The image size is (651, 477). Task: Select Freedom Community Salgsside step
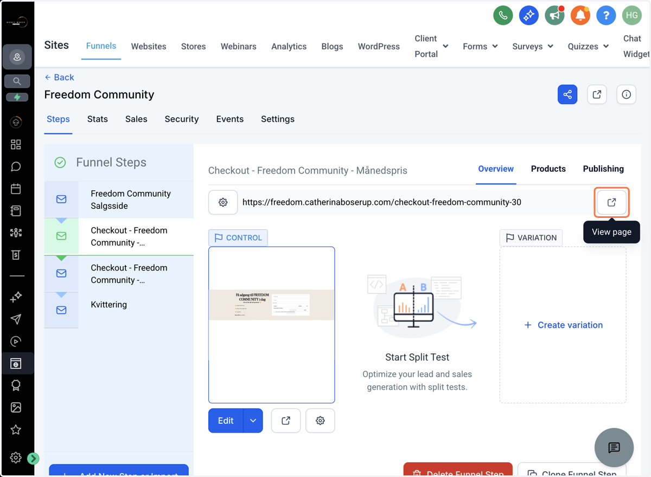point(119,200)
